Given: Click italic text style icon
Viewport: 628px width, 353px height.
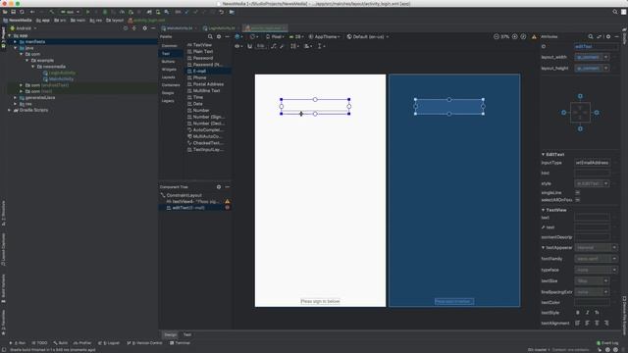Looking at the screenshot, I should click(x=587, y=313).
